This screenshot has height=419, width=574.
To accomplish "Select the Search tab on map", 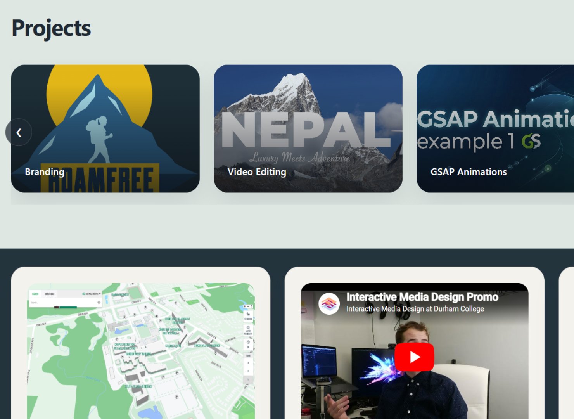I will click(x=35, y=294).
